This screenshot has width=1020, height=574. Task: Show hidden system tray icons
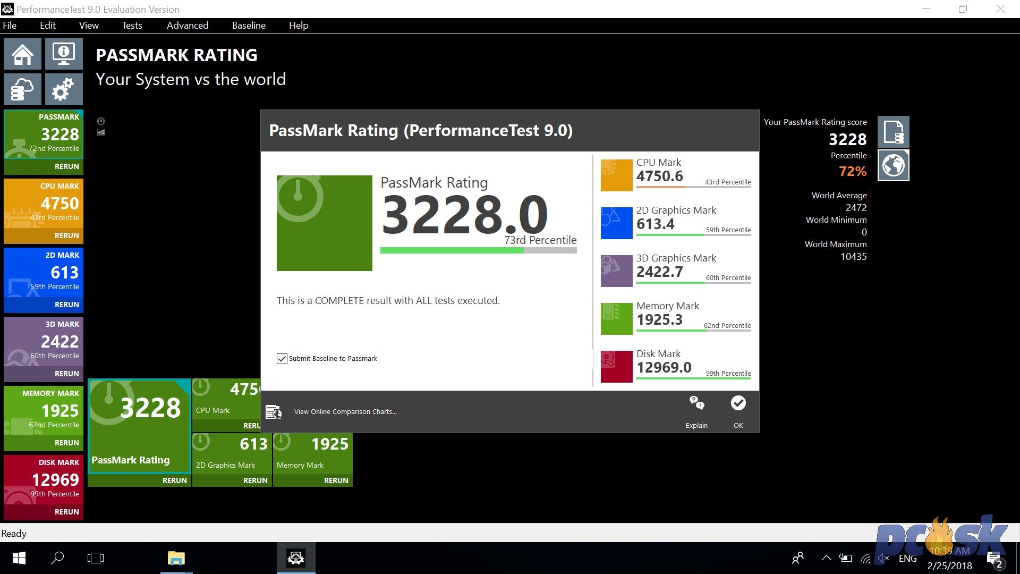pyautogui.click(x=826, y=558)
